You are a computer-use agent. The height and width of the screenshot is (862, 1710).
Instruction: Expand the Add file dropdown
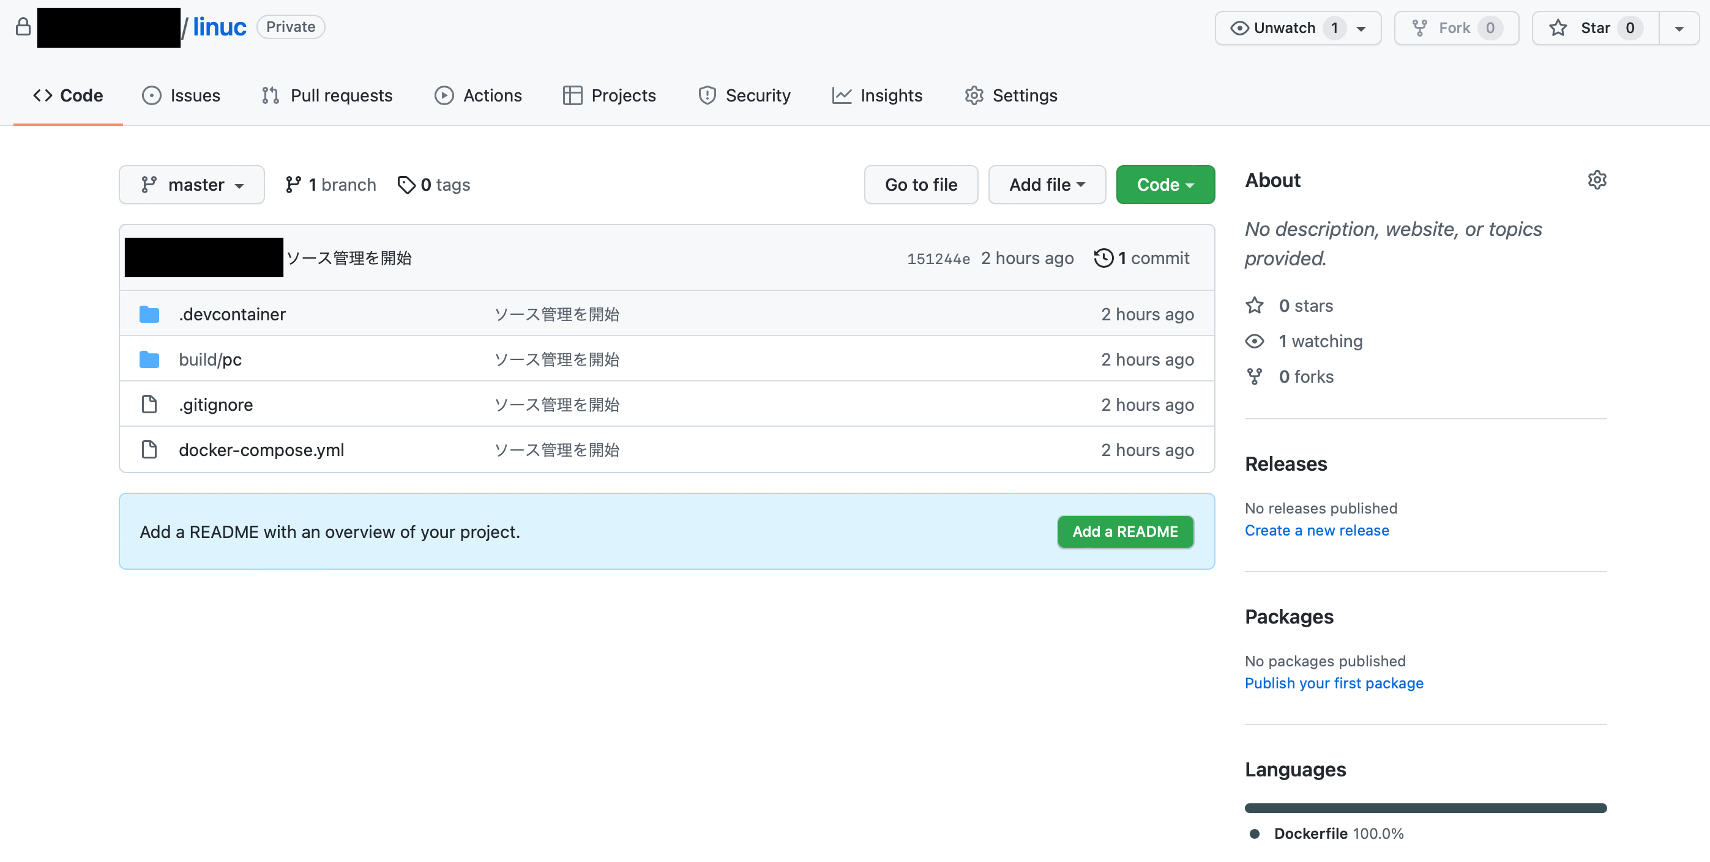click(x=1046, y=185)
